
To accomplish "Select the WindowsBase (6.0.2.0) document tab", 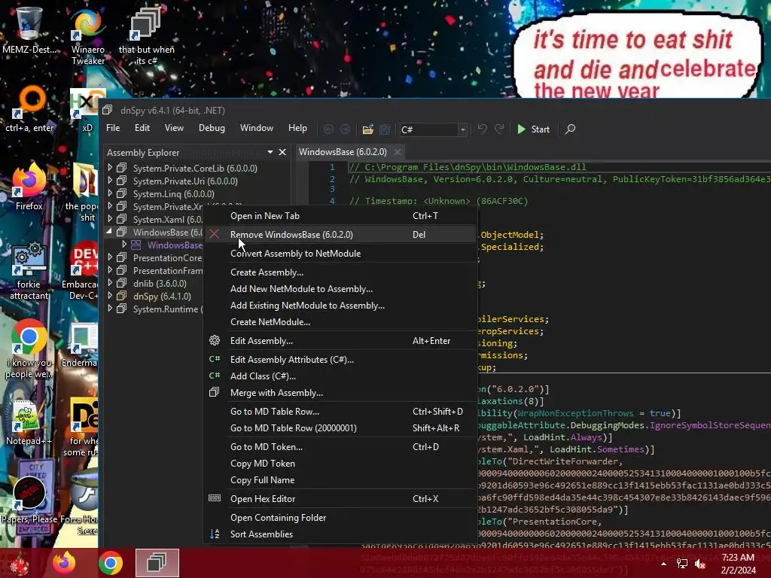I will 343,152.
